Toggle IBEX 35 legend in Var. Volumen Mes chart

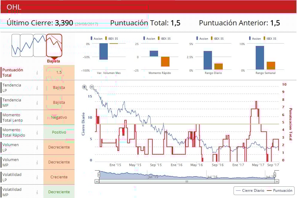[x=112, y=38]
